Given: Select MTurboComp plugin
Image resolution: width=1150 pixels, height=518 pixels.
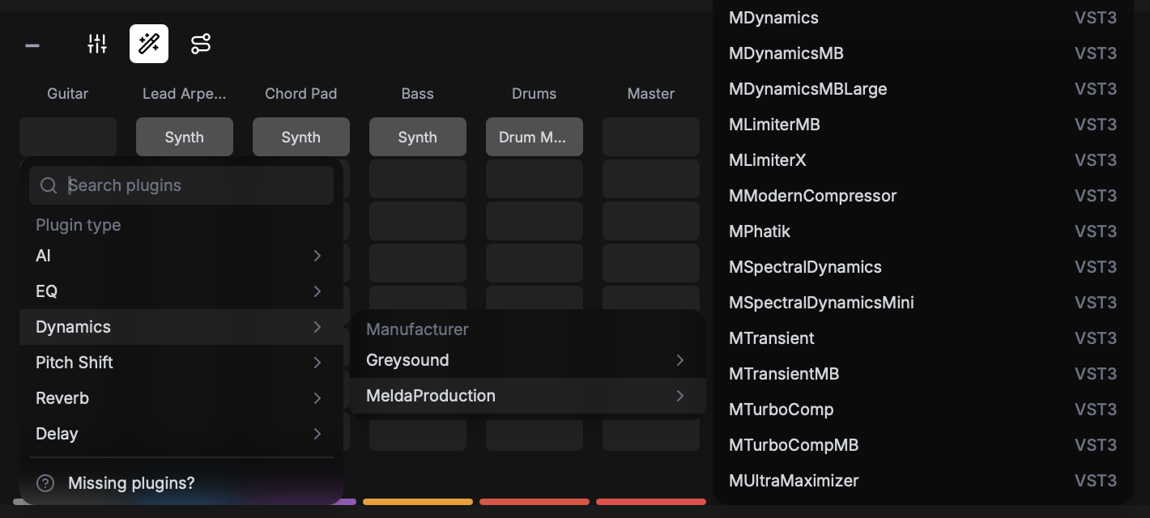Looking at the screenshot, I should click(x=923, y=410).
